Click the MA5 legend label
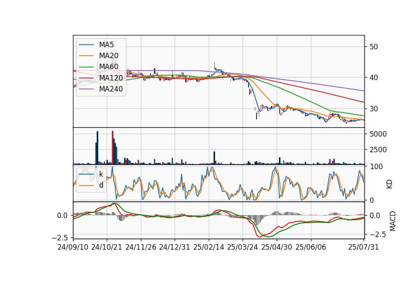This screenshot has width=405, height=291. (106, 45)
